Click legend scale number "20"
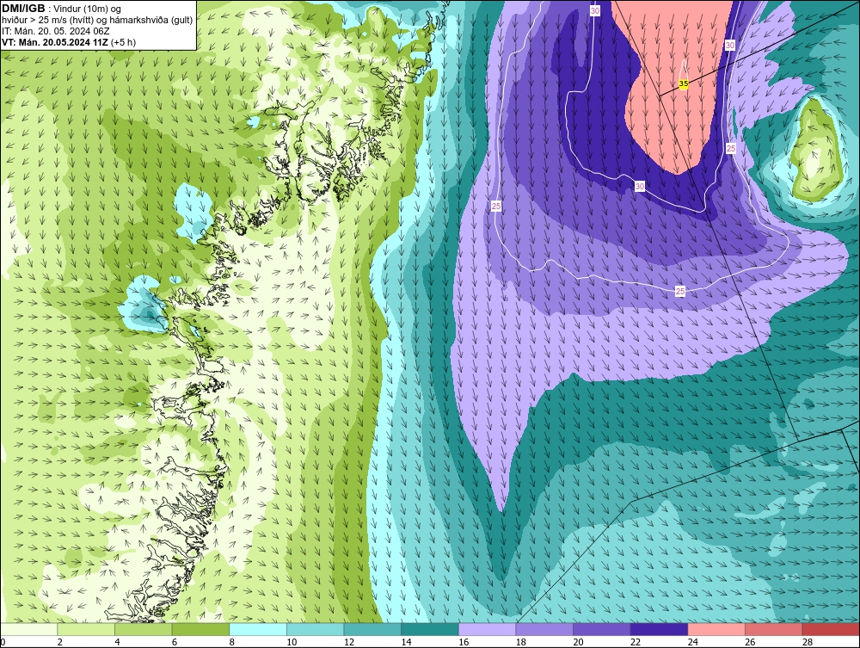The height and width of the screenshot is (648, 860). pyautogui.click(x=578, y=642)
